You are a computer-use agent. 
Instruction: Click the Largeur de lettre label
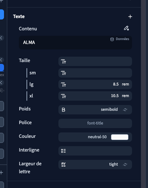[x=30, y=168]
